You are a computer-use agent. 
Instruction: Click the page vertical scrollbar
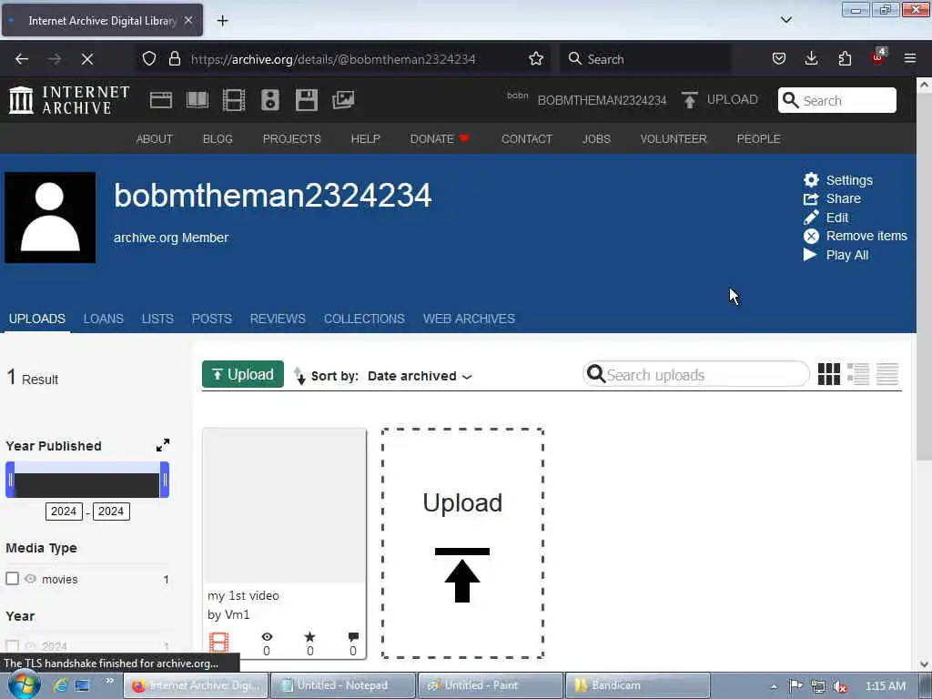click(924, 277)
